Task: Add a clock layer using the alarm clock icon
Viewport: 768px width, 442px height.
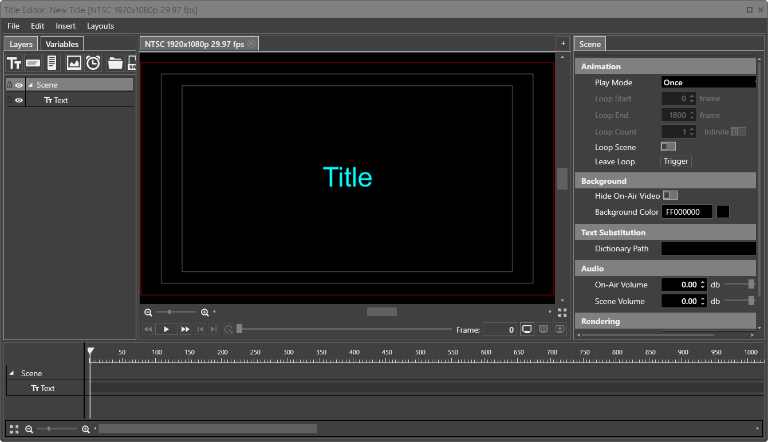Action: pos(93,63)
